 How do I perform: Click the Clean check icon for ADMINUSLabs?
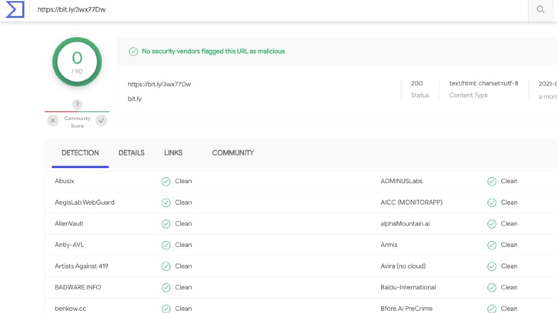point(491,181)
